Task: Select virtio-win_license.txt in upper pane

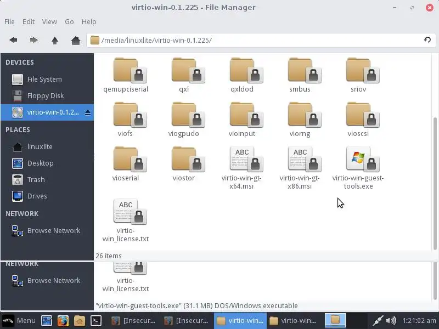Action: click(x=126, y=220)
